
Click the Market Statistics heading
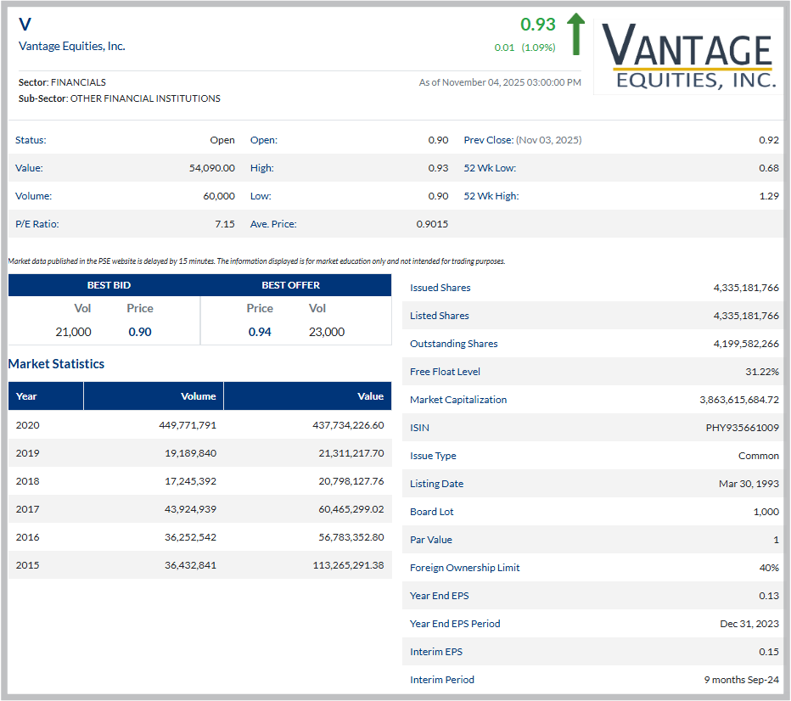pyautogui.click(x=57, y=364)
